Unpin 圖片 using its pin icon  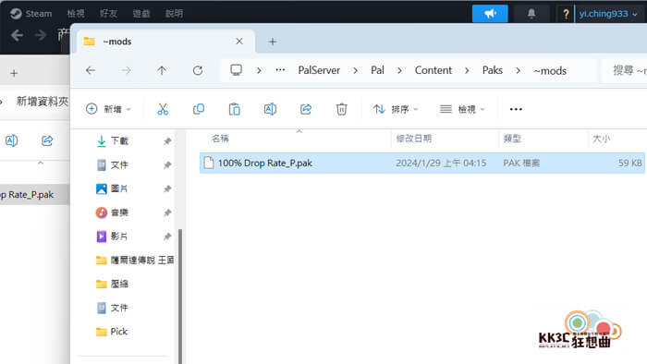(167, 188)
